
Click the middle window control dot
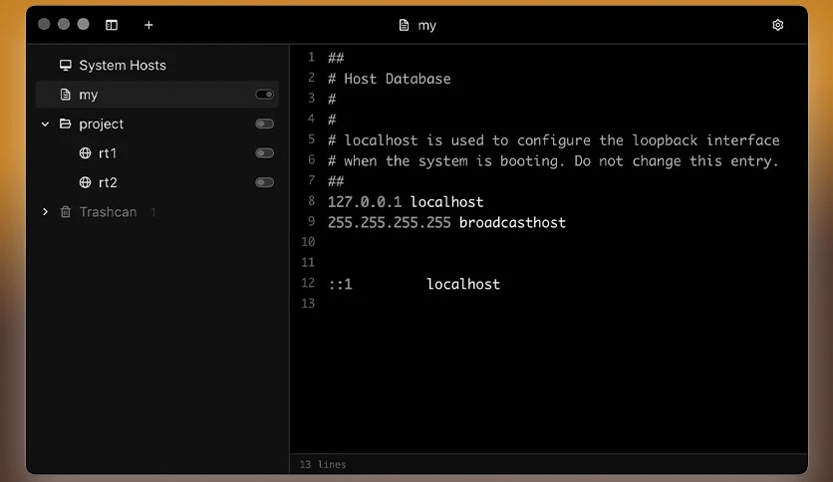64,24
